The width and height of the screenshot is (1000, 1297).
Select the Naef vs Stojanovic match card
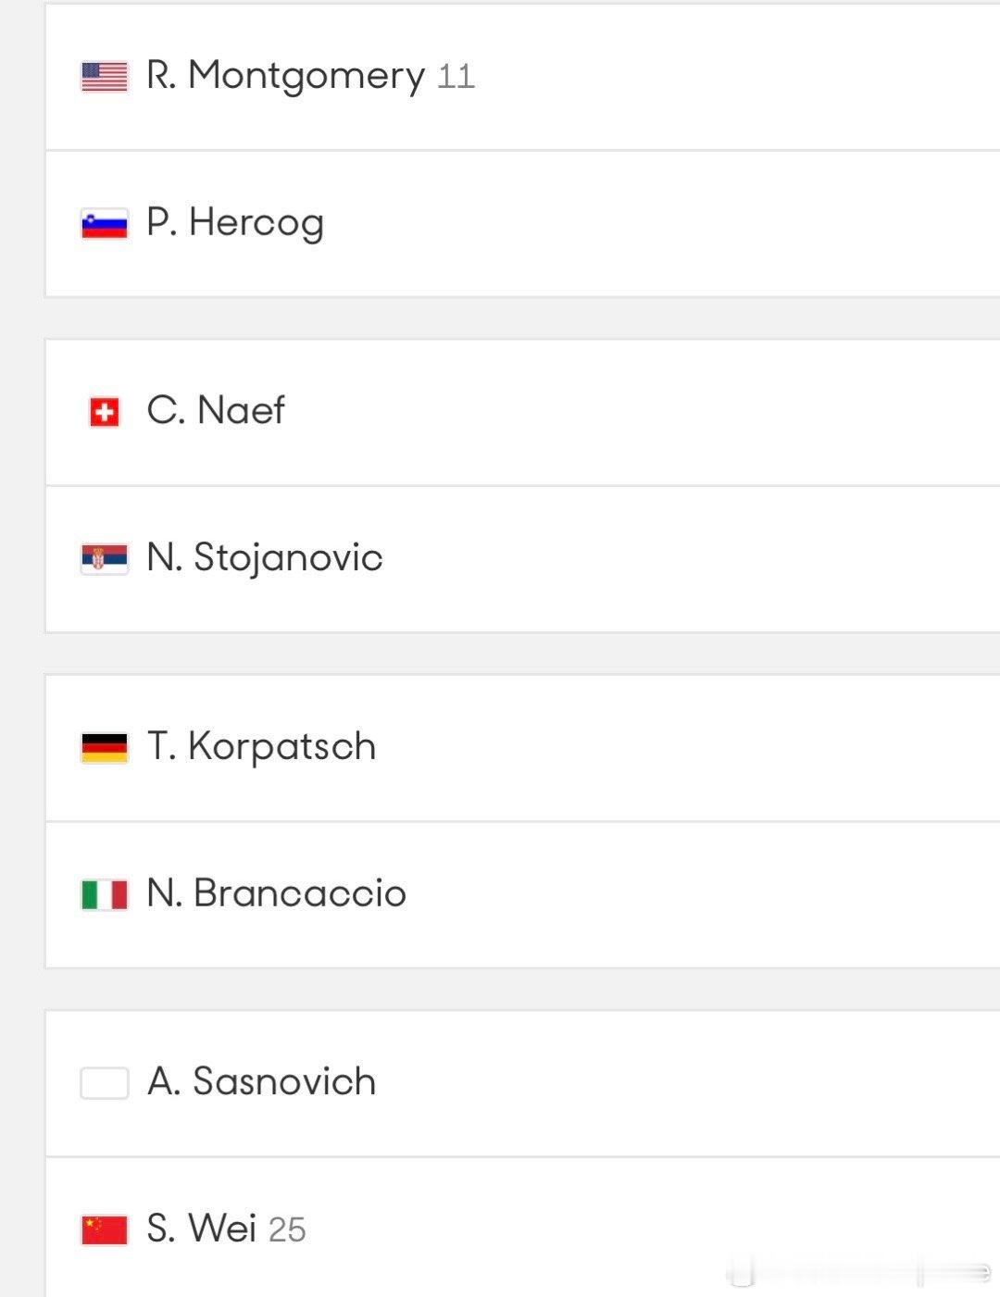tap(523, 486)
